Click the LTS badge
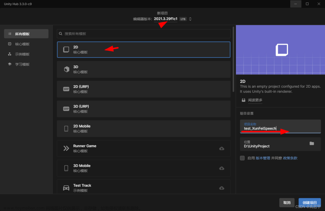The width and height of the screenshot is (325, 211). 183,19
